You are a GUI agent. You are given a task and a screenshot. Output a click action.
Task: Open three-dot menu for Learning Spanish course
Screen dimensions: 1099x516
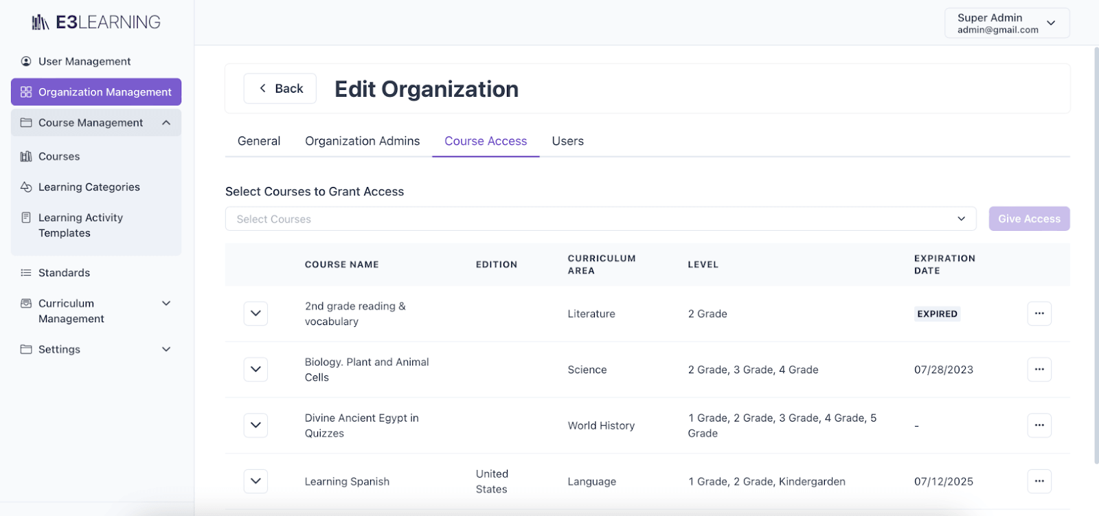(x=1039, y=481)
